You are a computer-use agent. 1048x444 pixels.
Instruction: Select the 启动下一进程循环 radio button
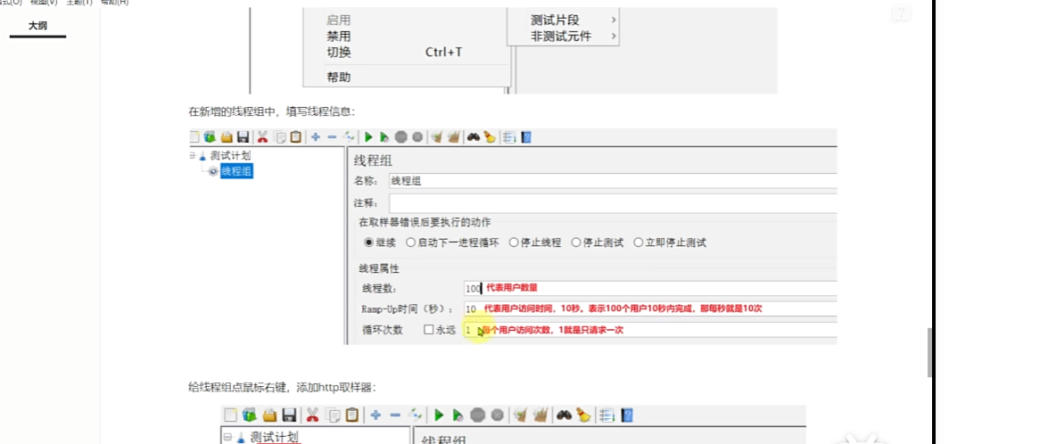(410, 243)
